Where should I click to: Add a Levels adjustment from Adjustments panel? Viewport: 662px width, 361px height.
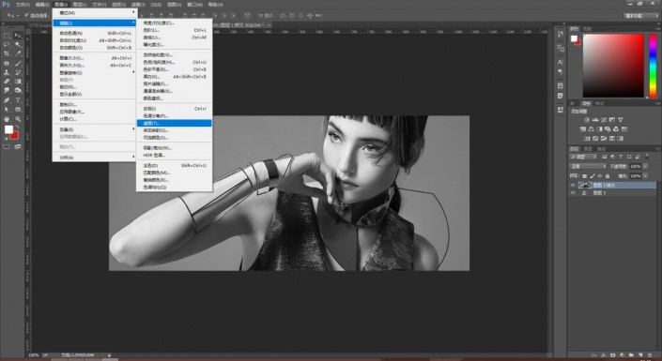595,120
